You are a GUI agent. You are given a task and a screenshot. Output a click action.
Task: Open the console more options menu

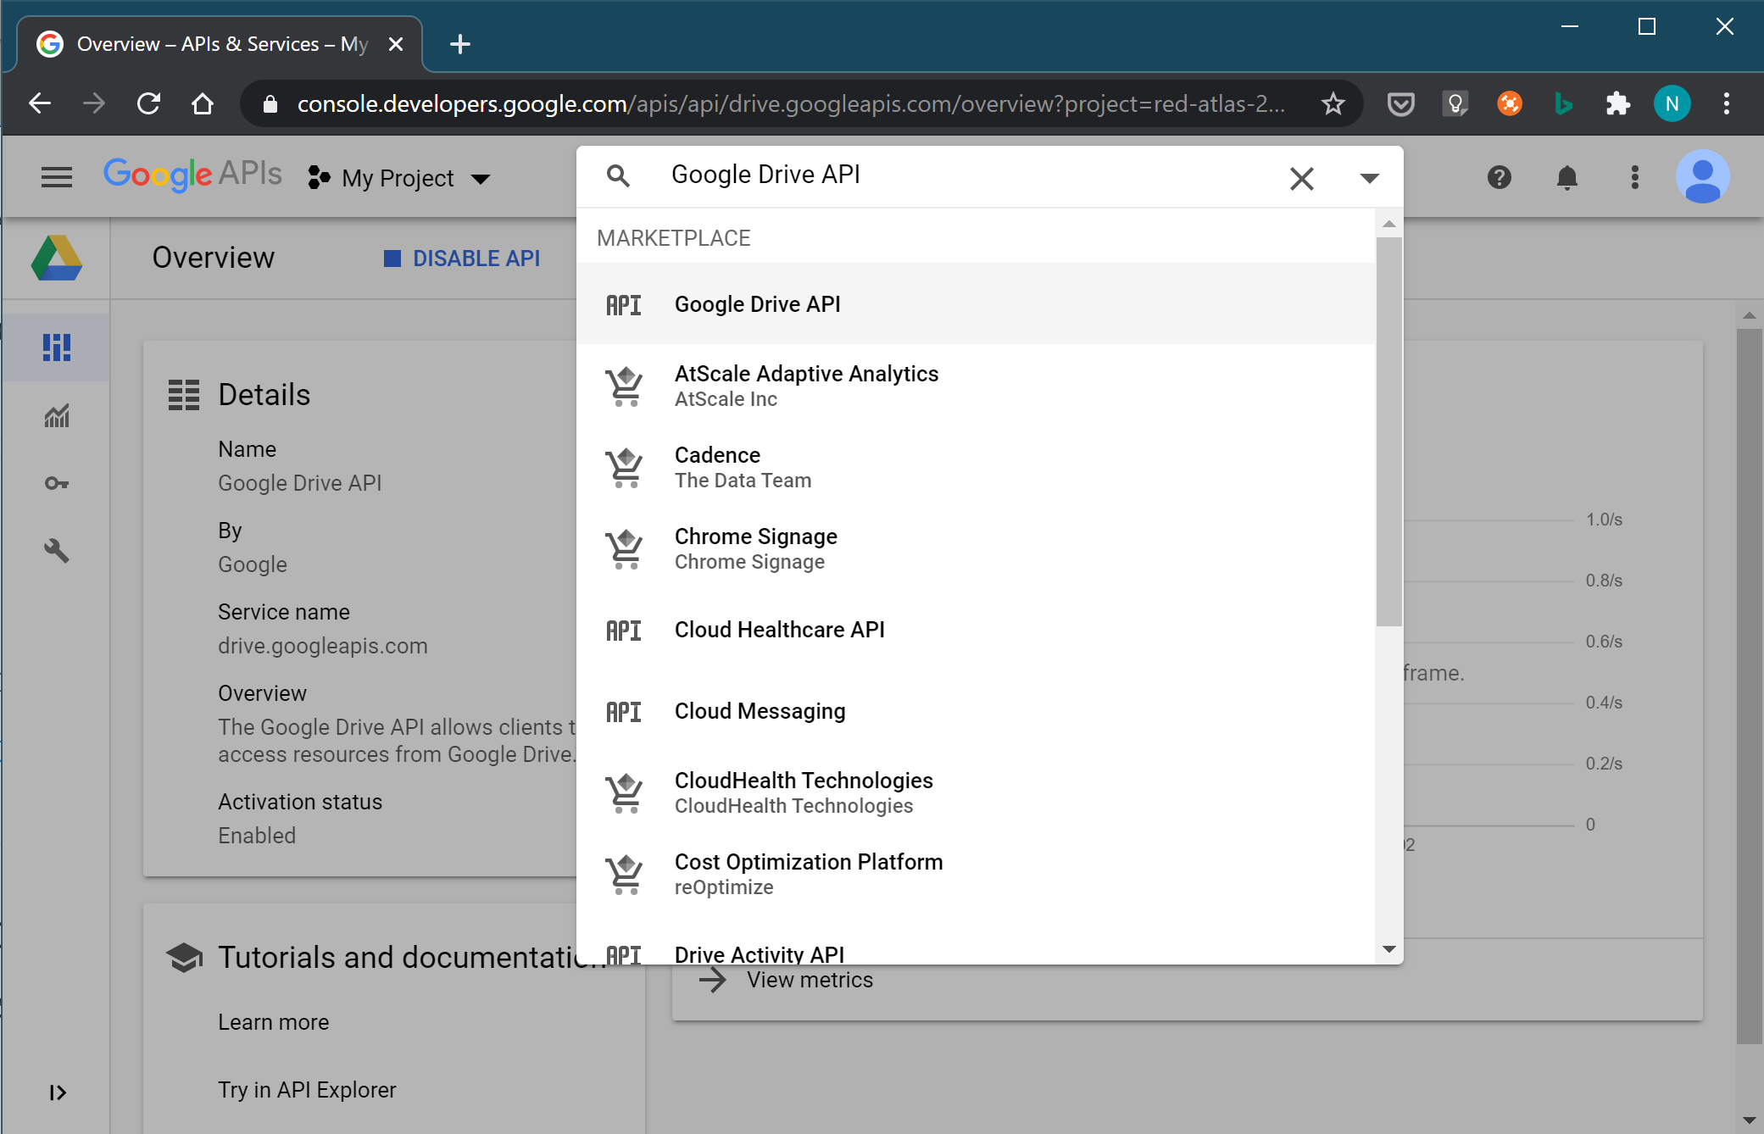(1634, 177)
